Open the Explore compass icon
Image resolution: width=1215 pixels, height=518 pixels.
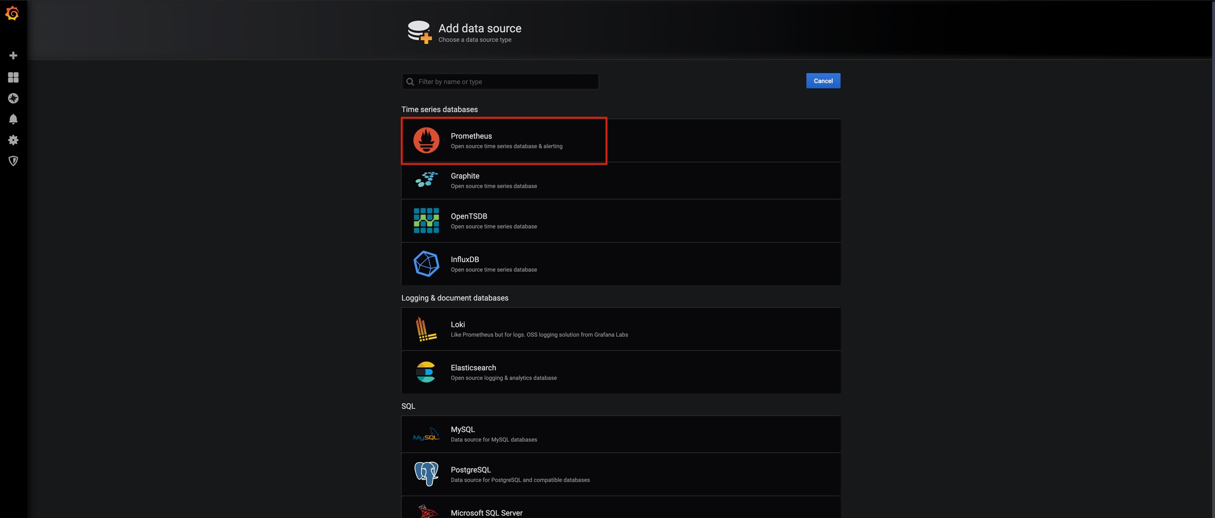(13, 99)
